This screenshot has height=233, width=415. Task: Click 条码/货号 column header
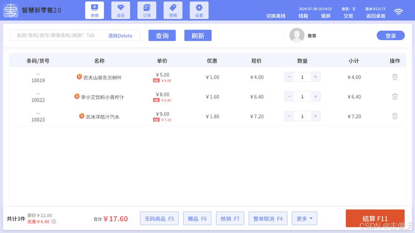pos(38,61)
